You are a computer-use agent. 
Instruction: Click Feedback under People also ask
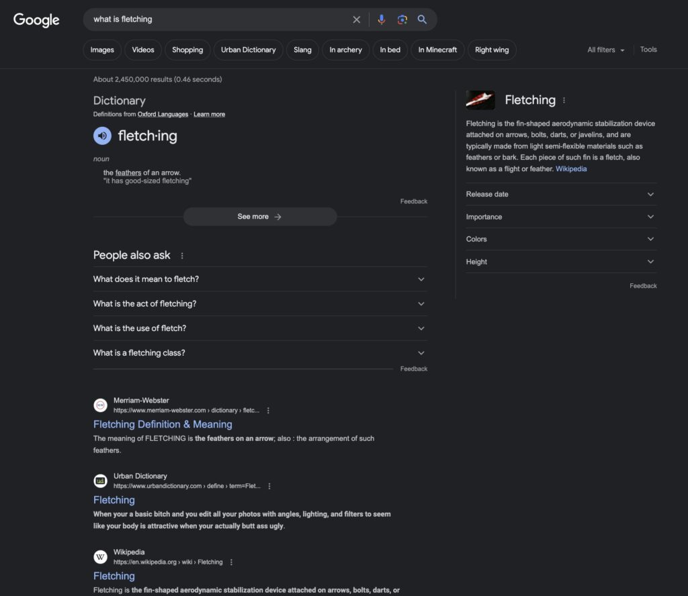[414, 369]
